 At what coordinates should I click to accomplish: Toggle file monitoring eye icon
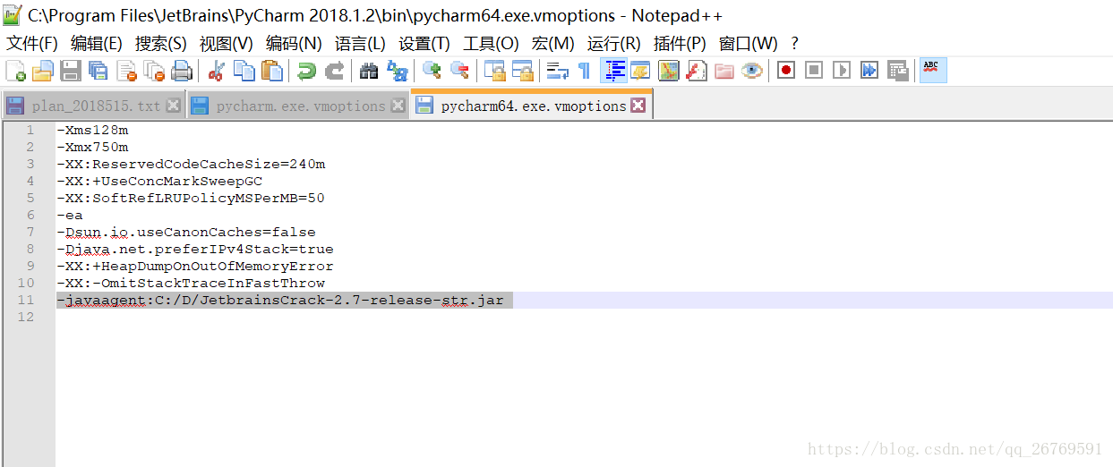click(751, 71)
